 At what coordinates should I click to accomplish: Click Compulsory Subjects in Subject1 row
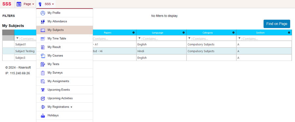coord(211,44)
